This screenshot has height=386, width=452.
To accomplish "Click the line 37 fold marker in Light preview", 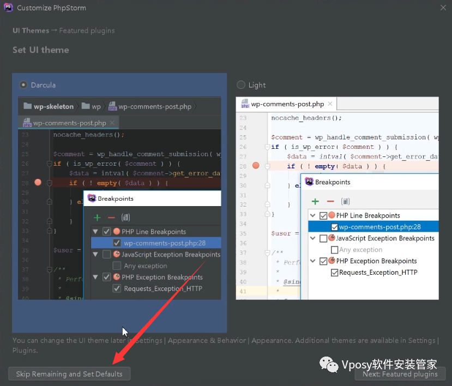I will 267,253.
